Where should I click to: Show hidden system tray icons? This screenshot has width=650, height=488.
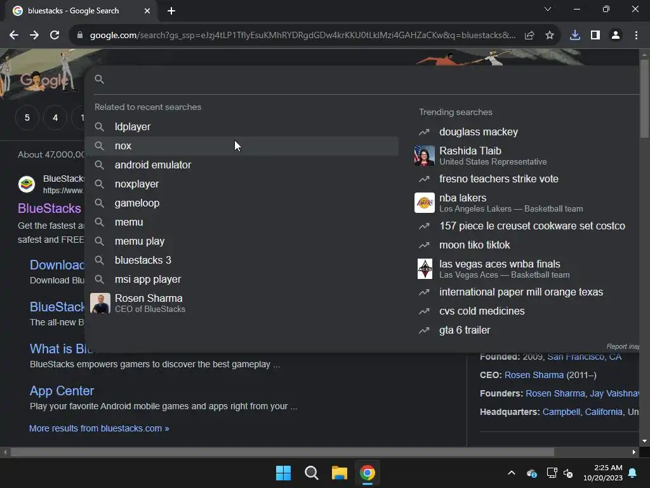pyautogui.click(x=512, y=473)
